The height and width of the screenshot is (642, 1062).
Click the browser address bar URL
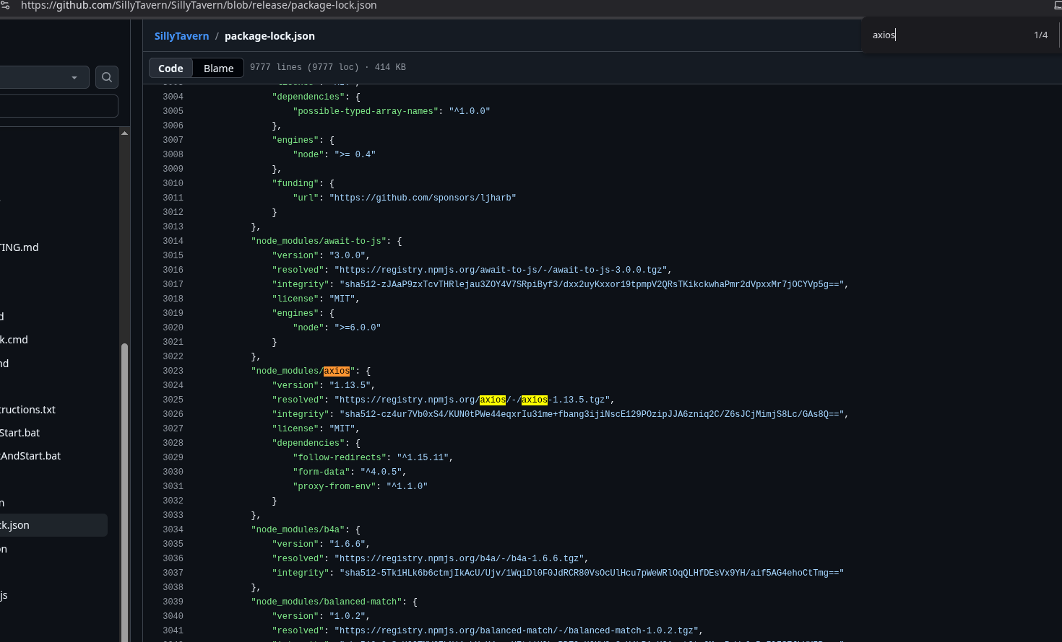pos(199,6)
